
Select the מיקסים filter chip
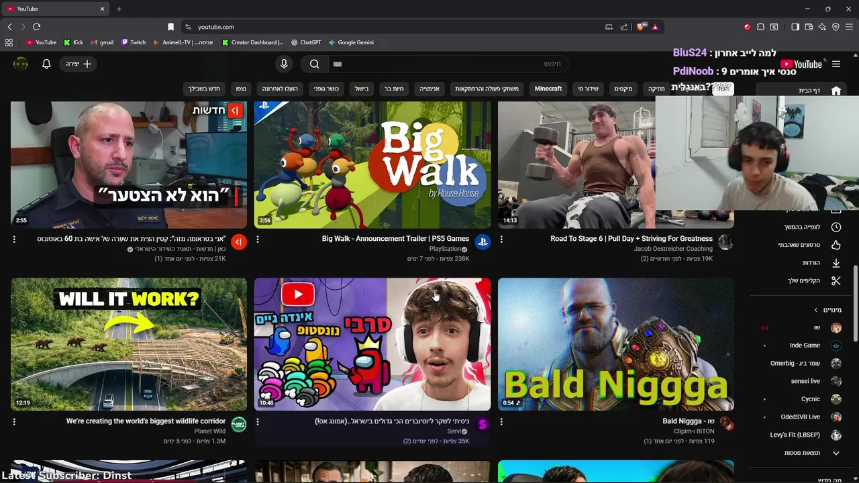click(x=623, y=89)
